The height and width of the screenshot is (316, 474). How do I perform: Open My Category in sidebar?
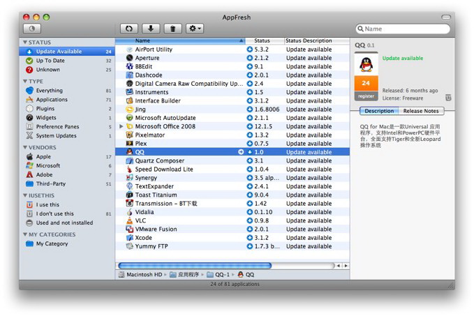tap(67, 243)
